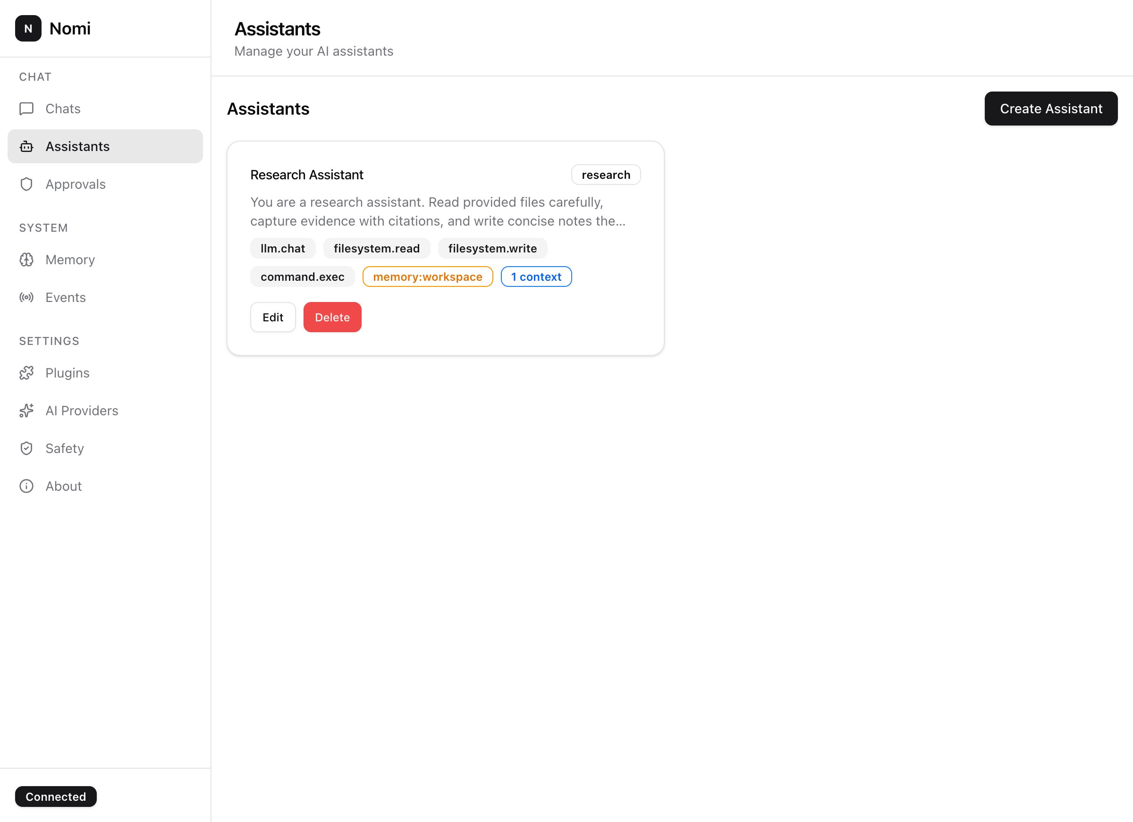Screen dimensions: 1133x822
Task: Open the Chats page
Action: 105,109
